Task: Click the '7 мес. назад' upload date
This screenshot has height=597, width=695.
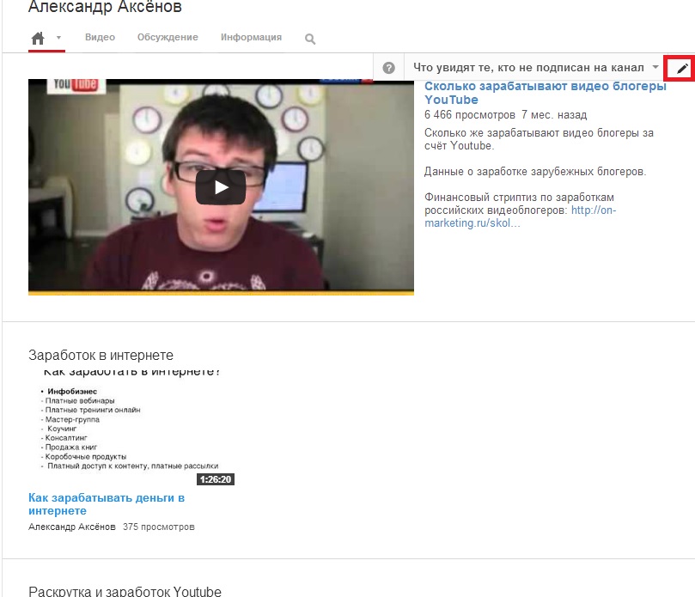Action: pos(554,115)
